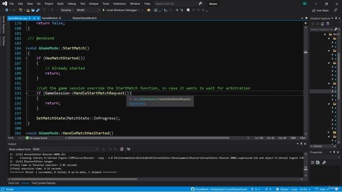Collapse the StartMatch function outline
Viewport: 342px width, 192px height.
click(x=26, y=49)
